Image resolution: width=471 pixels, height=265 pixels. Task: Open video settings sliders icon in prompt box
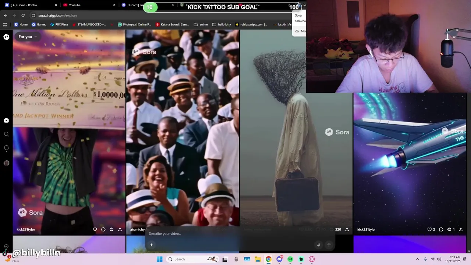[319, 245]
